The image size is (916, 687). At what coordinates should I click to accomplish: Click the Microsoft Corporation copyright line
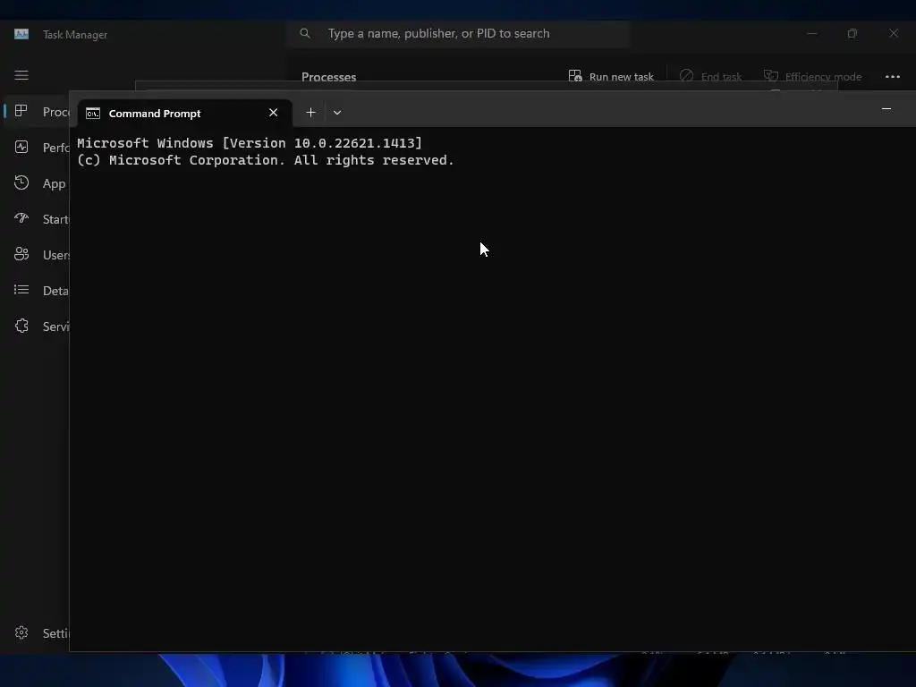(266, 160)
